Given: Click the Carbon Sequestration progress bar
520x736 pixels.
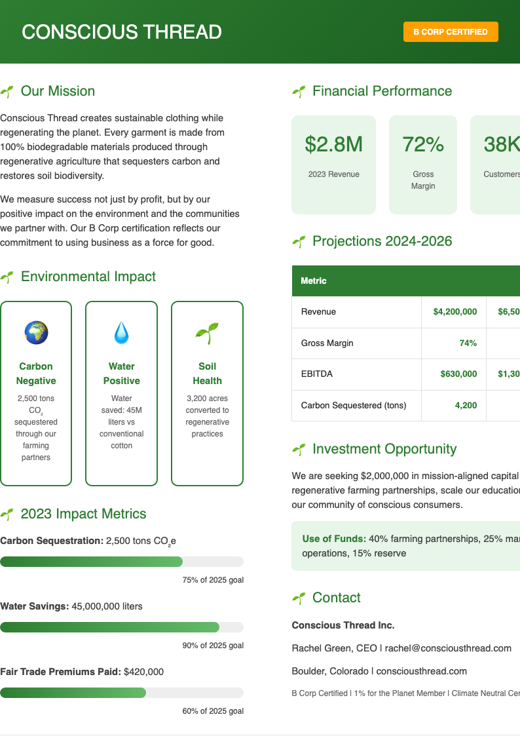Looking at the screenshot, I should pyautogui.click(x=122, y=562).
